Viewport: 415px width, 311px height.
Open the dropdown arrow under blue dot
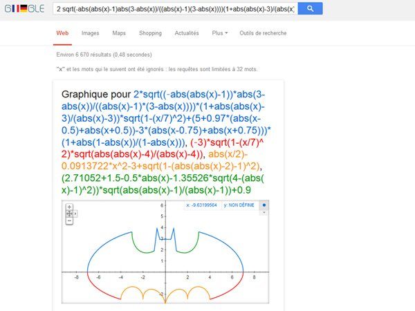pos(264,212)
